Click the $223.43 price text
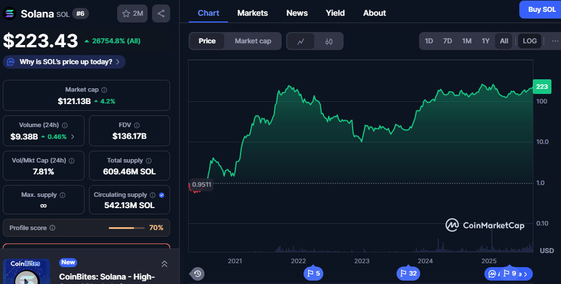 click(x=41, y=40)
